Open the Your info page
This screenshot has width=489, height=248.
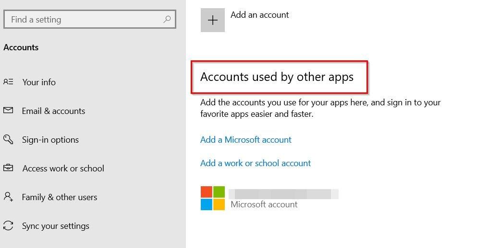point(39,82)
